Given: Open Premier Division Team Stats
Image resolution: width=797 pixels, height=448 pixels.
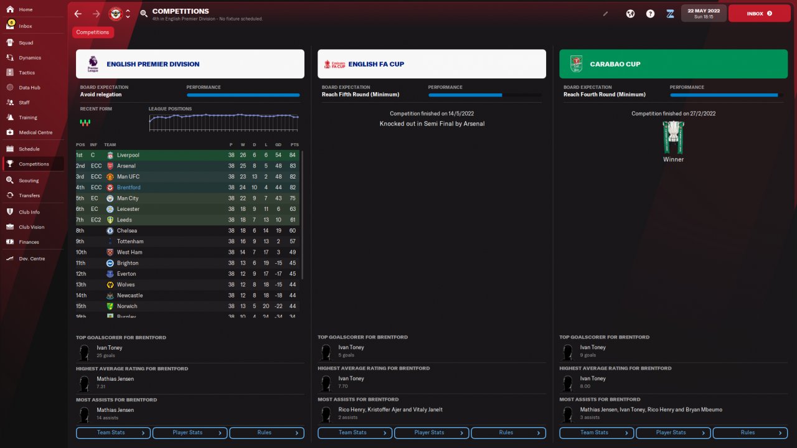Looking at the screenshot, I should (x=113, y=432).
